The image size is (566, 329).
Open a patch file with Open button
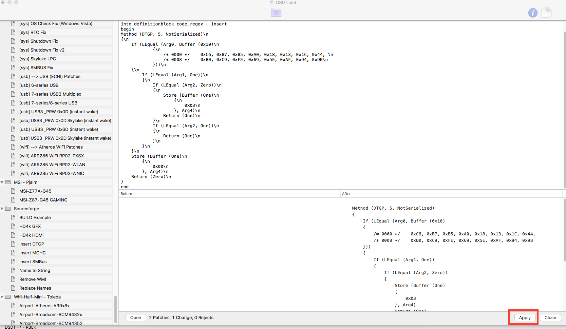click(135, 317)
